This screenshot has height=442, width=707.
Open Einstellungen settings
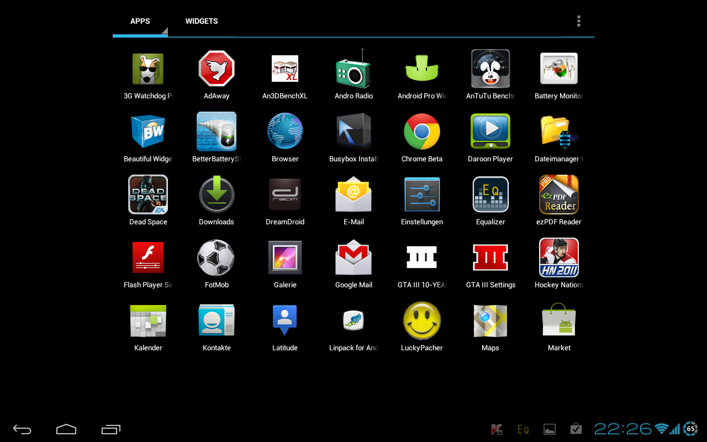pos(422,195)
